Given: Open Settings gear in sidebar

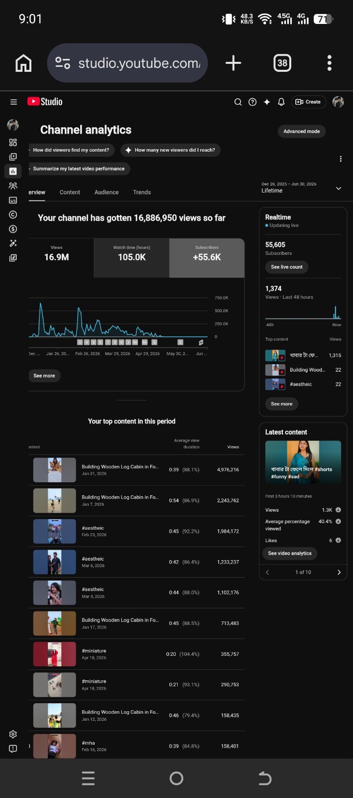Looking at the screenshot, I should coord(13,734).
